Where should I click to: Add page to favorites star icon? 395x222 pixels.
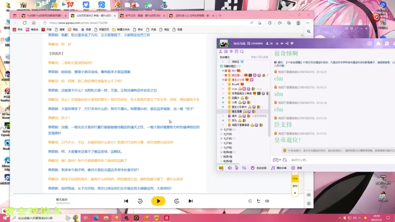coord(260,23)
